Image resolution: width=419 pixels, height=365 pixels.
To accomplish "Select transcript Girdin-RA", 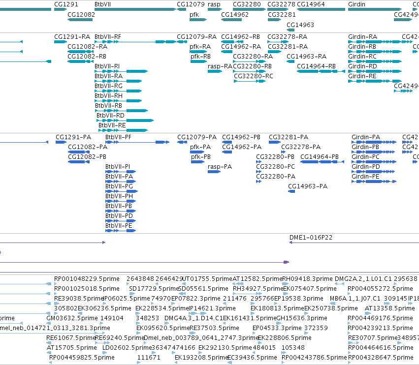I will tap(362, 36).
